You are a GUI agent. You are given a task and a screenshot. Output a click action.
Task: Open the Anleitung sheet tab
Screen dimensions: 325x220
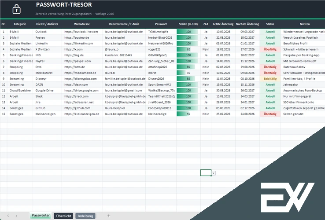point(85,216)
